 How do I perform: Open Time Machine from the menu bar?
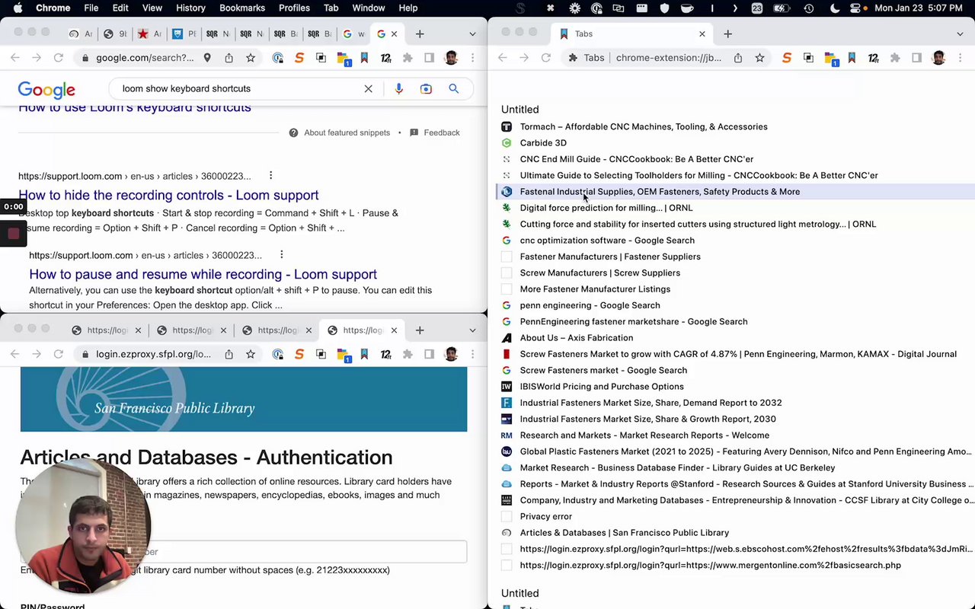pos(808,8)
